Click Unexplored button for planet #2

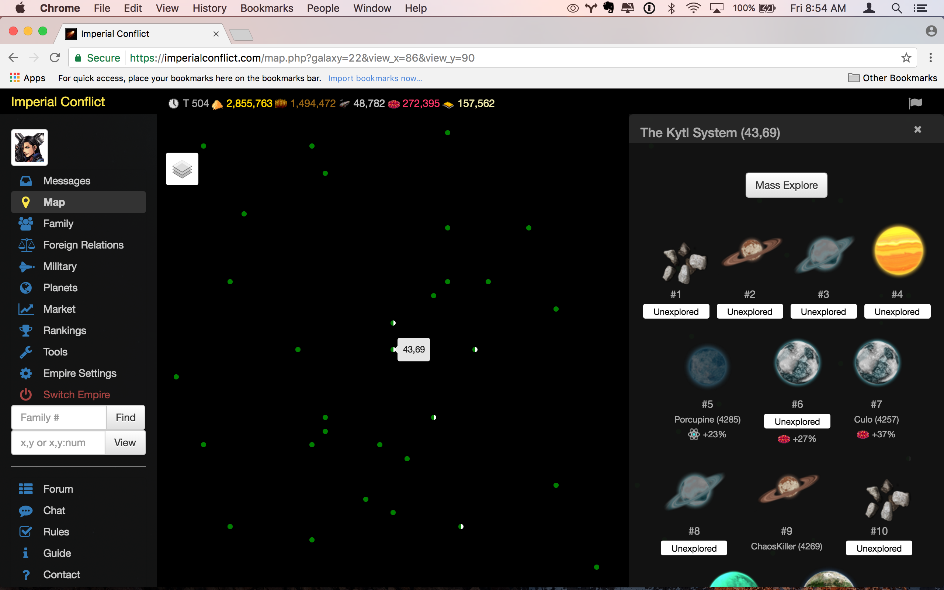pos(750,311)
